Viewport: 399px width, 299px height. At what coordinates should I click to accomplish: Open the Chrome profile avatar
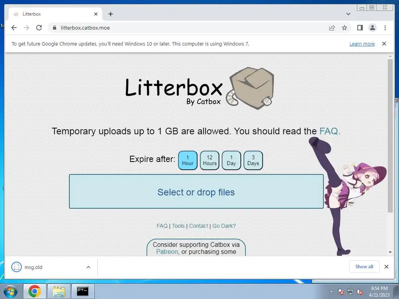coord(372,28)
